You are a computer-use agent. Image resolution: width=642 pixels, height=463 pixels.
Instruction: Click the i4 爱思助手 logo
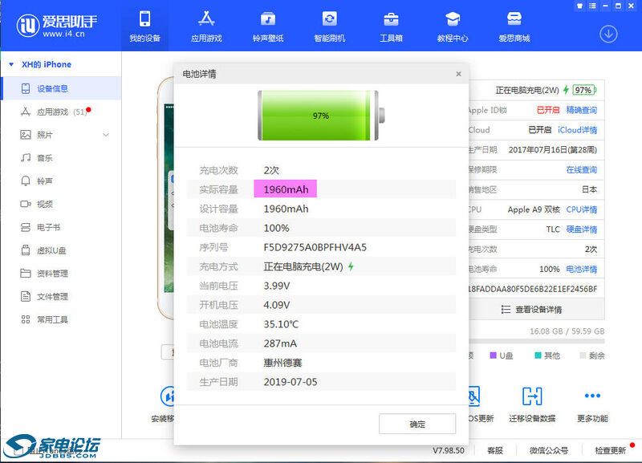point(56,26)
